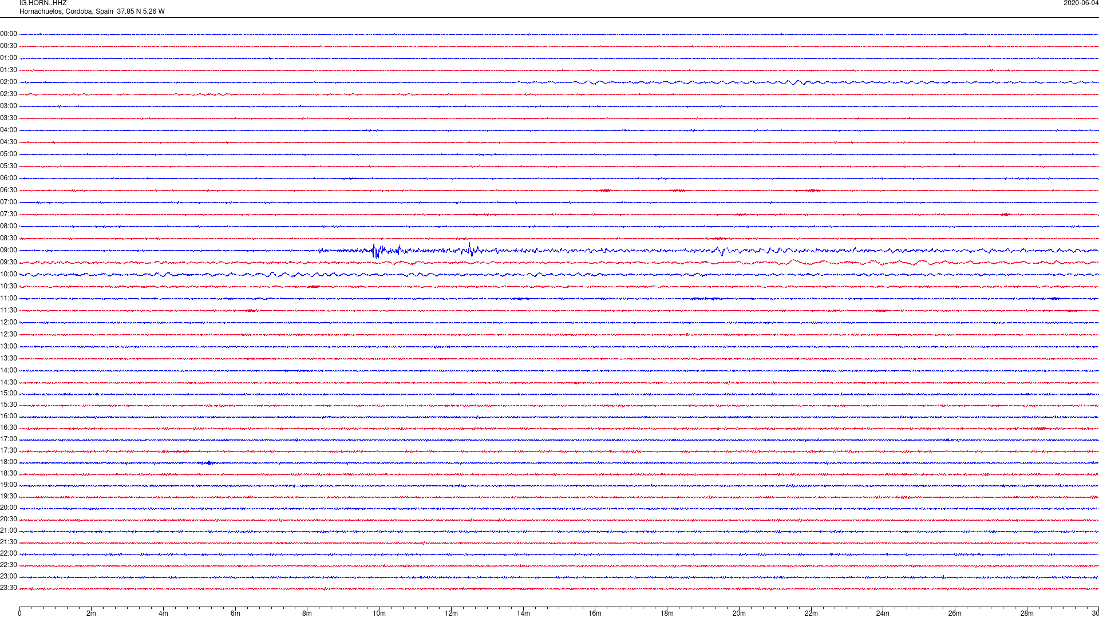Click the 2m tick on time axis
The width and height of the screenshot is (1099, 618).
tap(91, 613)
